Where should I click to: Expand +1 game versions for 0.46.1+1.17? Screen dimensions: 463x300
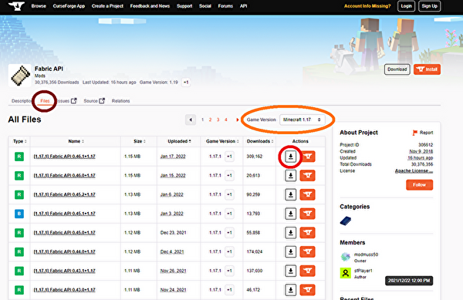click(x=229, y=157)
